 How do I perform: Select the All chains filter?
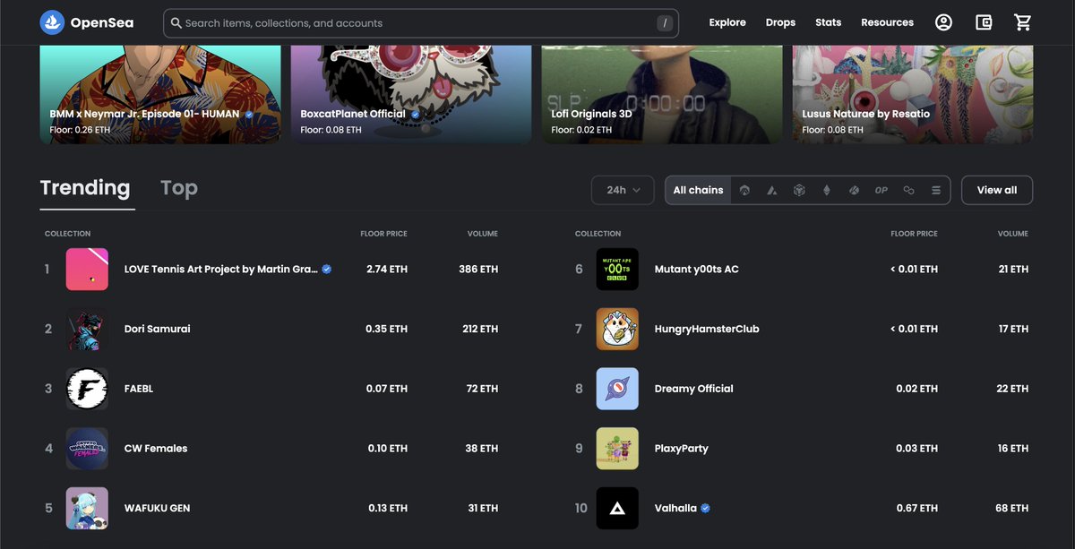[x=698, y=190]
